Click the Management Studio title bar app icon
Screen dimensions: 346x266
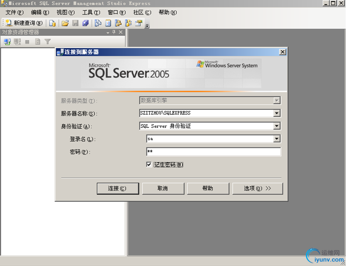pyautogui.click(x=4, y=3)
